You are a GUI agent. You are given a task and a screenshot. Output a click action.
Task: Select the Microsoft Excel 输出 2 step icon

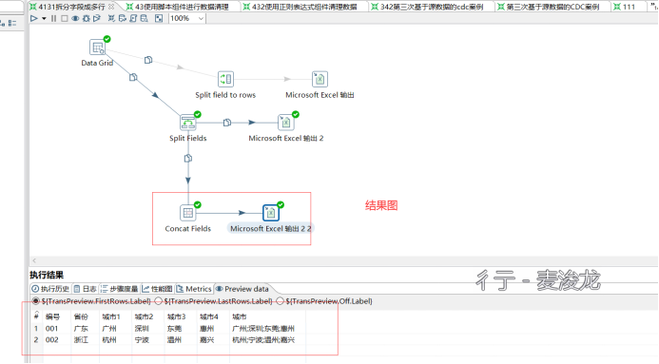(x=286, y=123)
